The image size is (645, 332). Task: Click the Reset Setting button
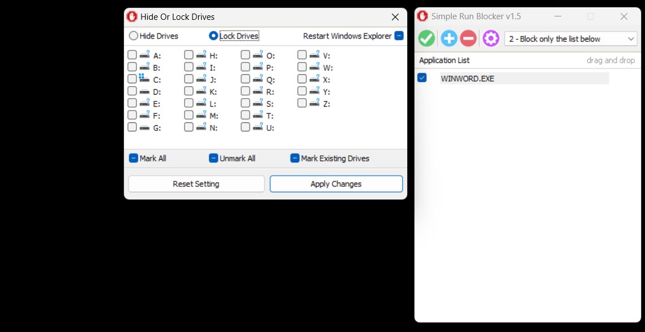[196, 184]
